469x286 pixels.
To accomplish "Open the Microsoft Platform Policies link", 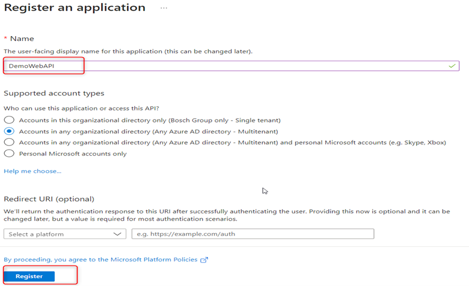I will [x=100, y=260].
